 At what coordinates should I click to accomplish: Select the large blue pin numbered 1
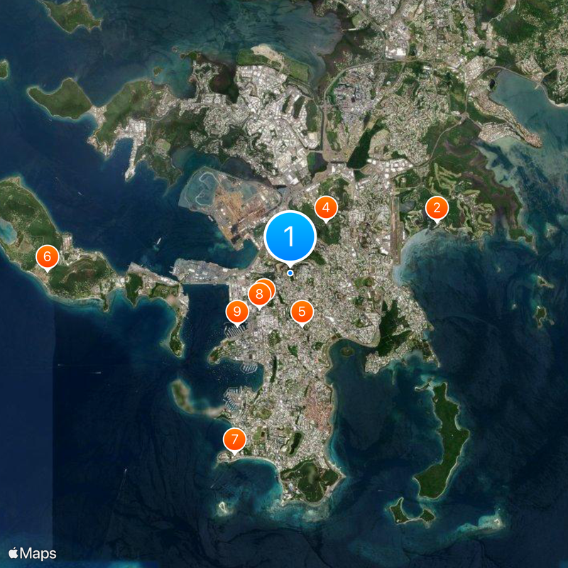point(290,237)
